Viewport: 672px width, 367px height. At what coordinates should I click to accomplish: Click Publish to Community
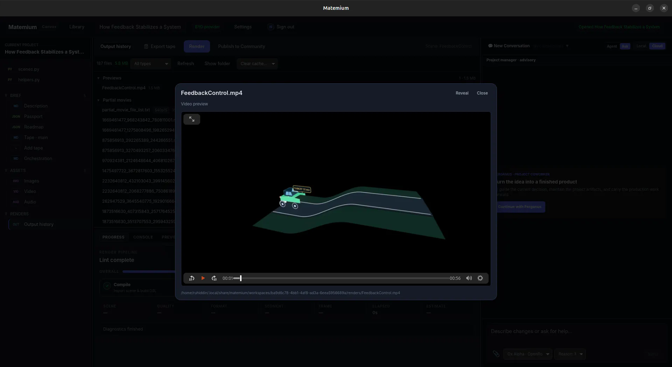point(241,46)
